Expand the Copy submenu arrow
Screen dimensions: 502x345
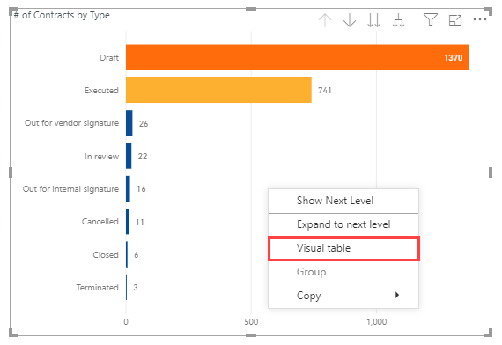coord(397,295)
